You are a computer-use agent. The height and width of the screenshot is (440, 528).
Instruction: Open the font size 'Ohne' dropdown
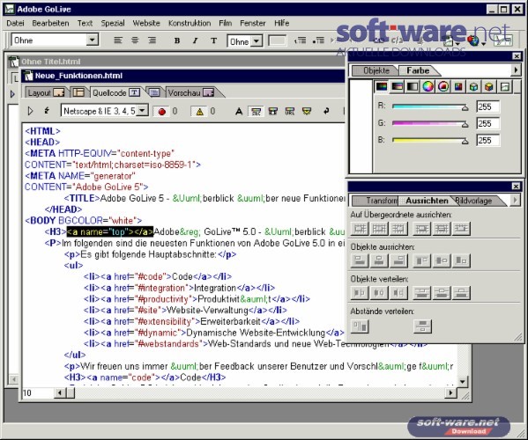coord(257,41)
